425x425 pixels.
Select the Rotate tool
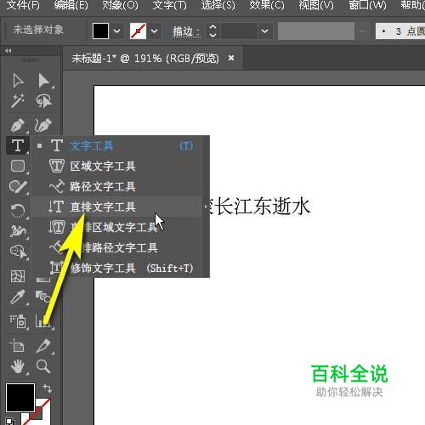coord(18,211)
